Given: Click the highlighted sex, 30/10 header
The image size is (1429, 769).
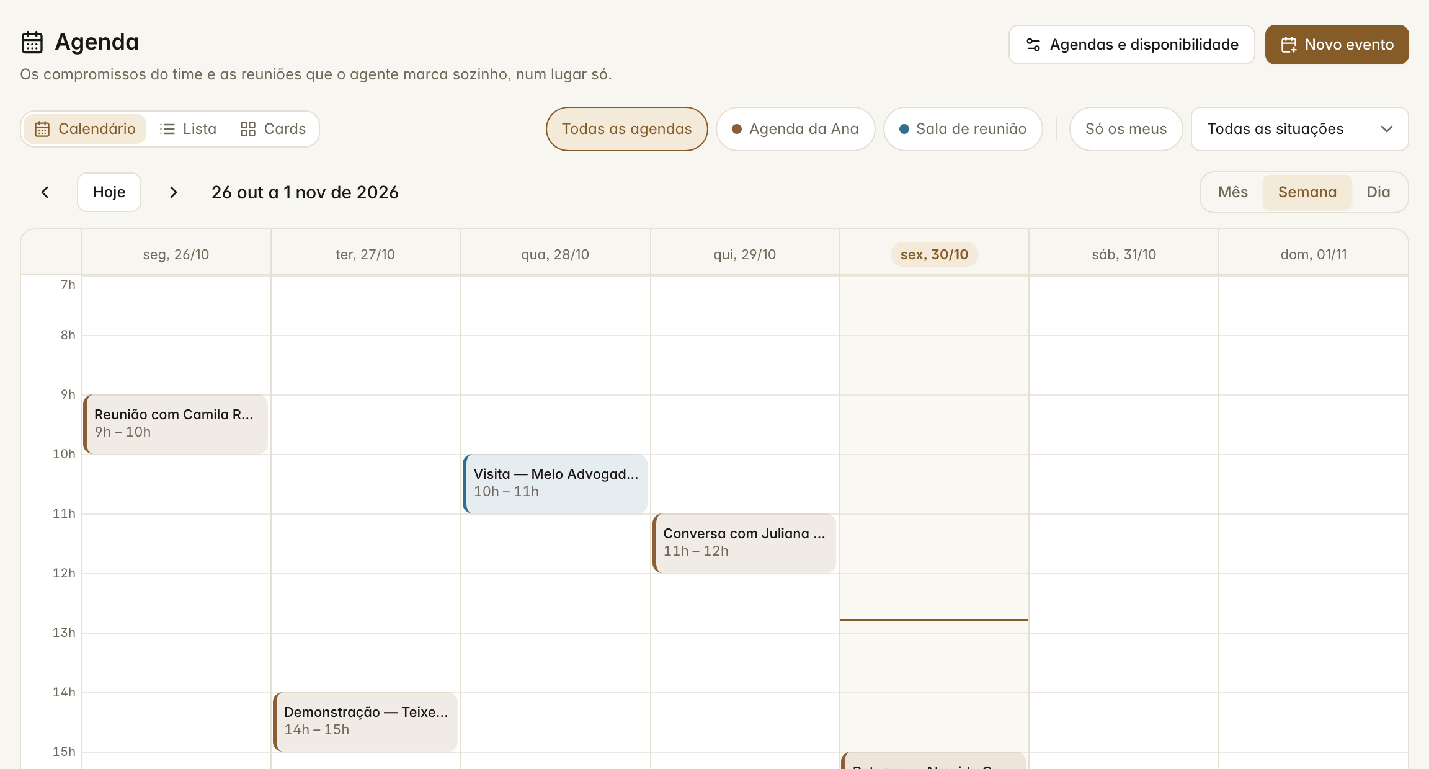Looking at the screenshot, I should tap(934, 254).
